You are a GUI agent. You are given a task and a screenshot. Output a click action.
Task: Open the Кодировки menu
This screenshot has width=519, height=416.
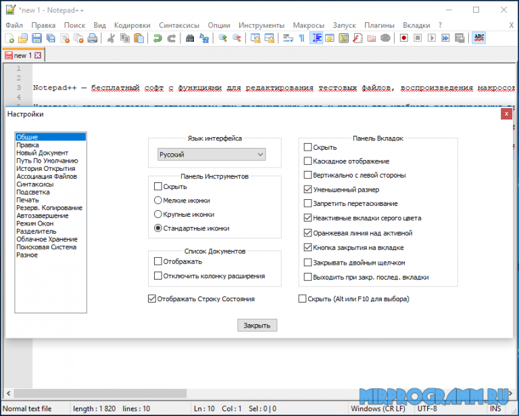pyautogui.click(x=132, y=25)
